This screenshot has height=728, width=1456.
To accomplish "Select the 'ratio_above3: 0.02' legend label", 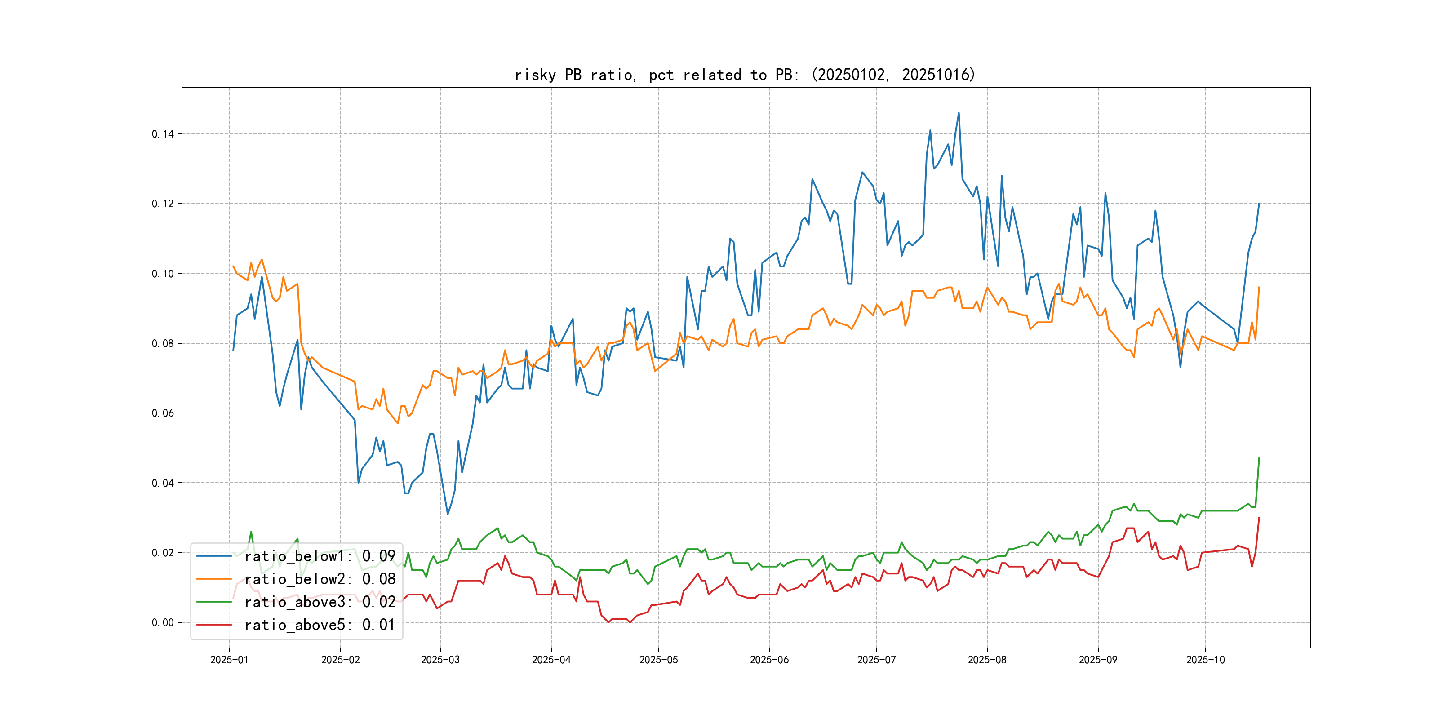I will point(320,602).
